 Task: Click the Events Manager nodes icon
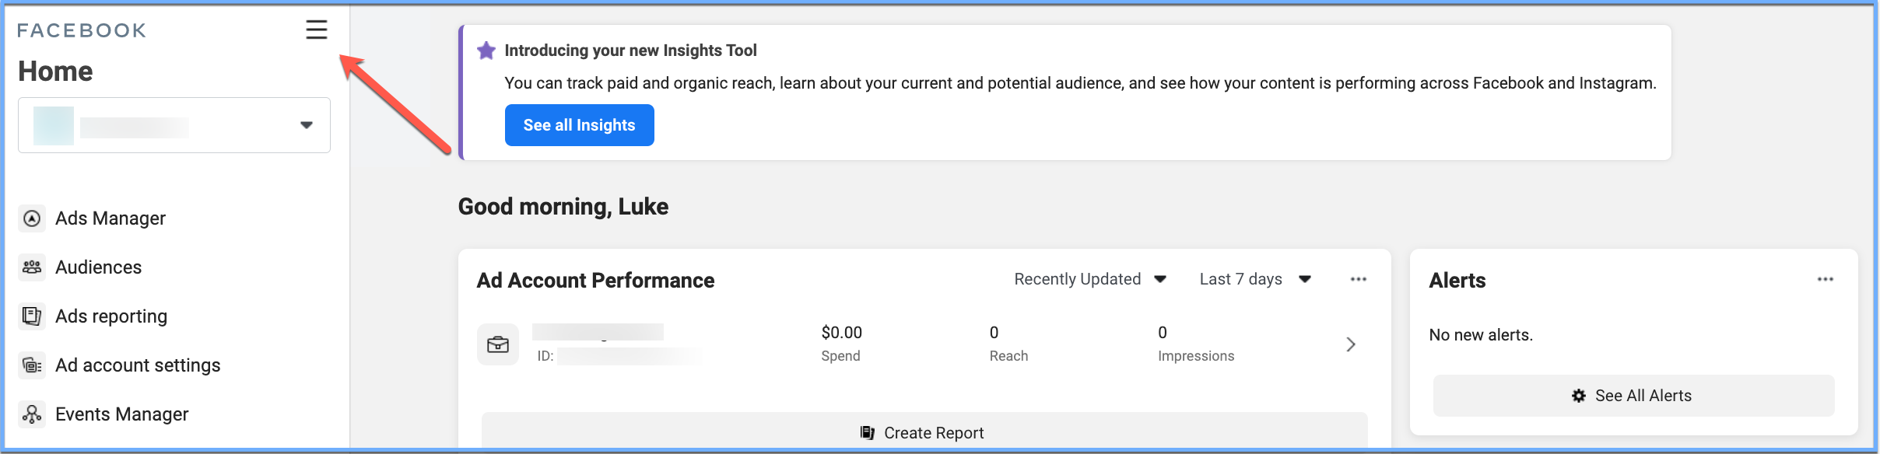coord(32,414)
